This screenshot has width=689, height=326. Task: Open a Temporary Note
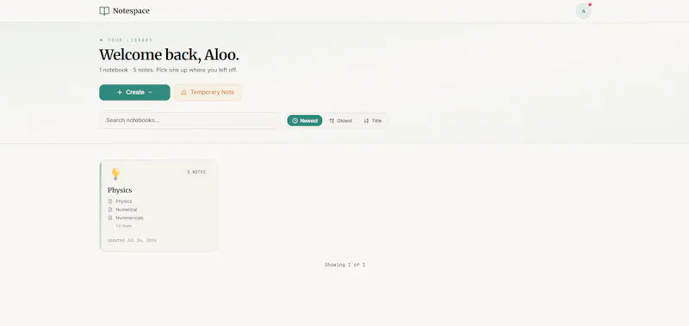[208, 93]
